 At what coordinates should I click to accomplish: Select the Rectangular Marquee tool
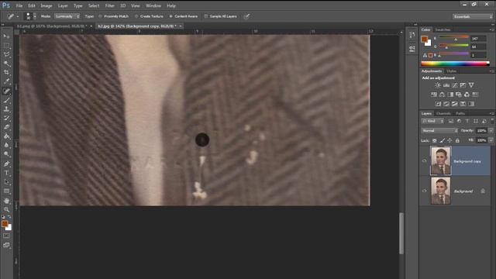coord(6,46)
